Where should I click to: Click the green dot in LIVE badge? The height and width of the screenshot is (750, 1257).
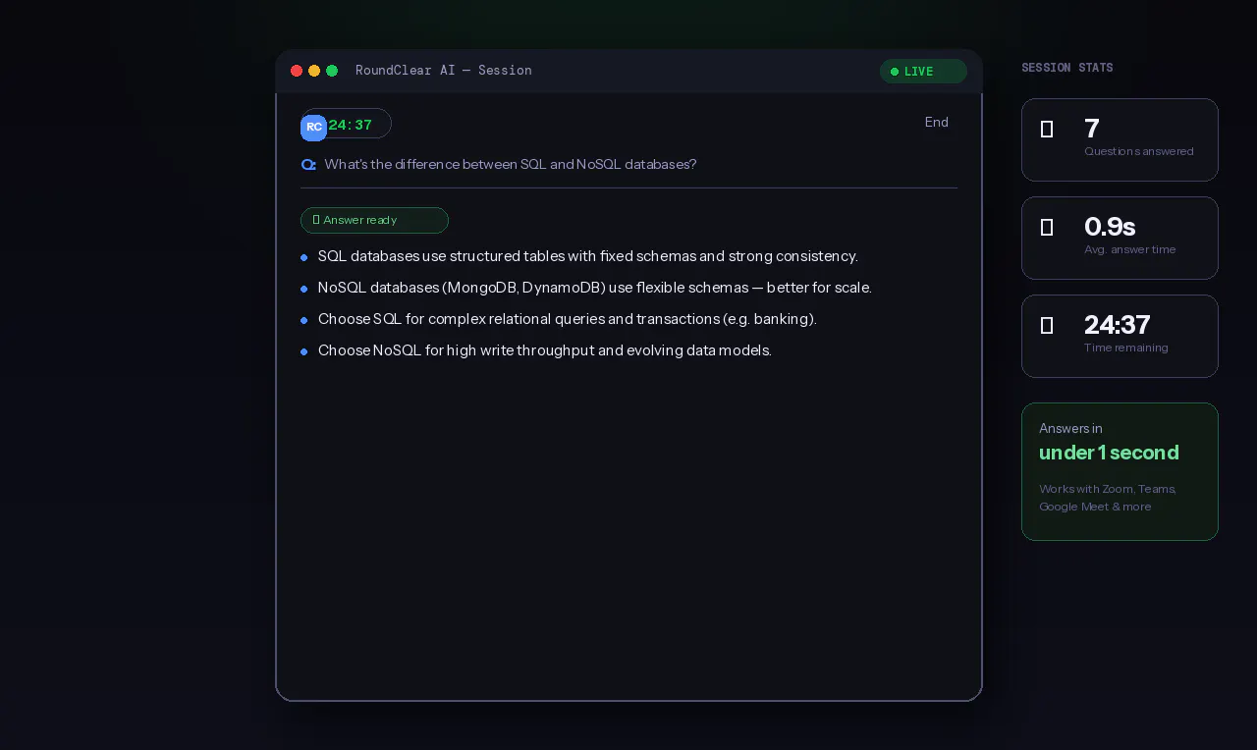pos(895,72)
